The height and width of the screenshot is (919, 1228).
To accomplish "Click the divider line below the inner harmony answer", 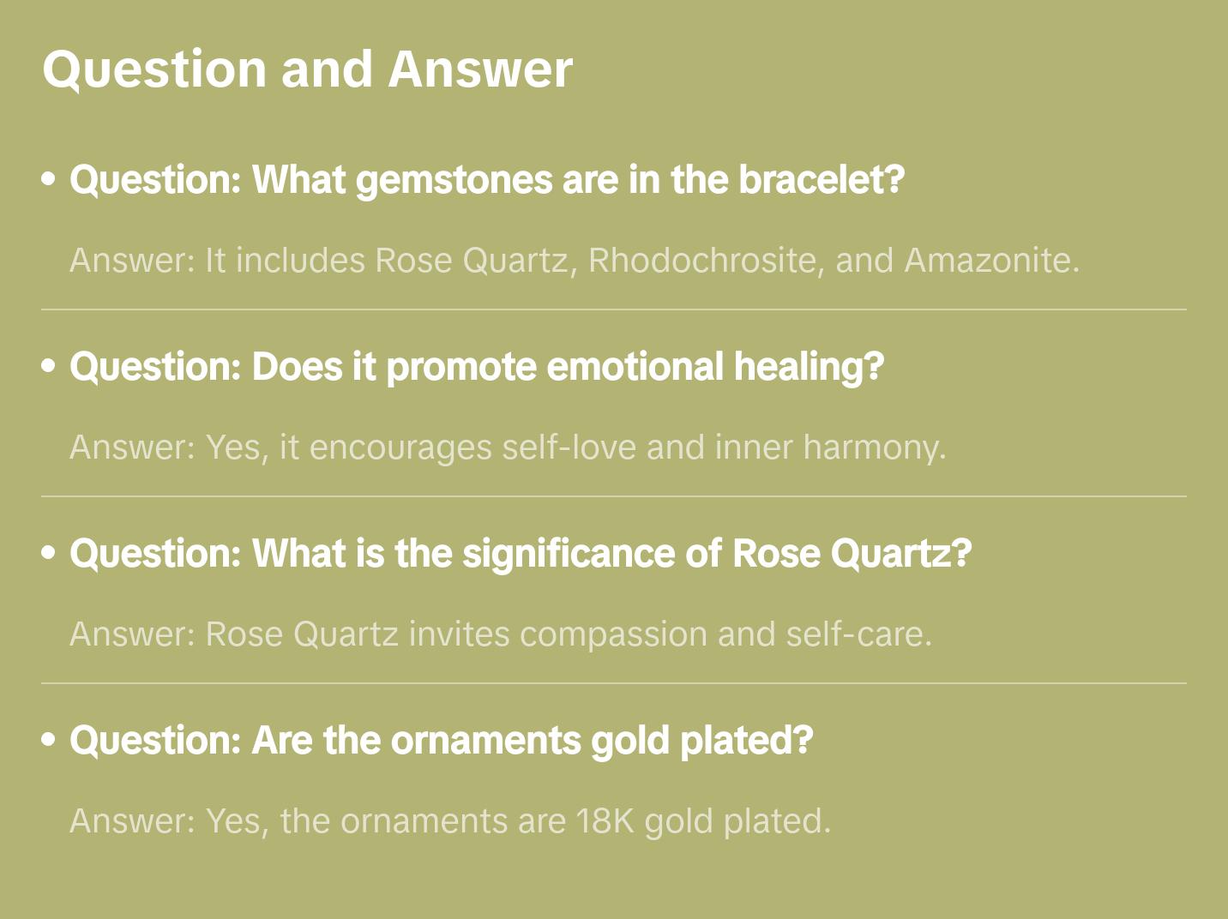I will click(x=614, y=496).
